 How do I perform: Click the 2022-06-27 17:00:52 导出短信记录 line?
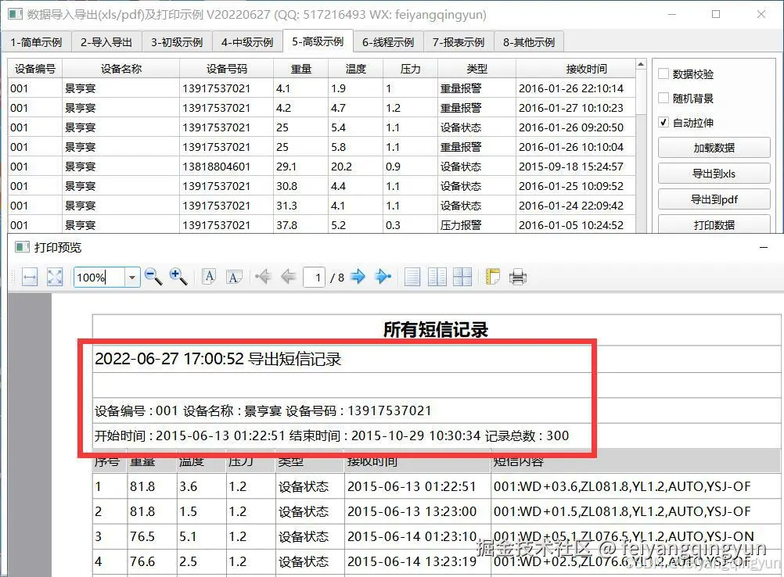[218, 359]
